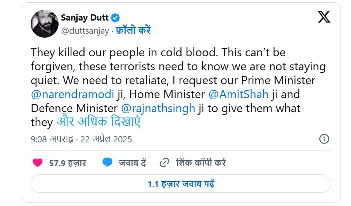
Task: Follow via the फ़ॉलो करें link
Action: (133, 31)
